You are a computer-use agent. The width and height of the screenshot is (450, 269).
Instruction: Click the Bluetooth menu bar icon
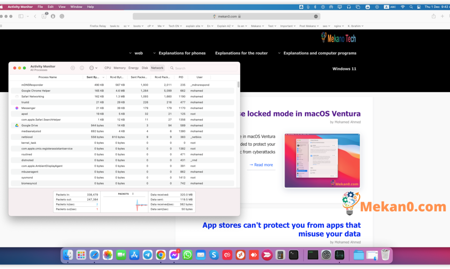point(315,7)
